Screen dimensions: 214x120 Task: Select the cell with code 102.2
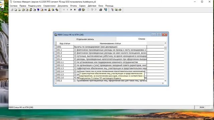pyautogui.click(x=65, y=81)
